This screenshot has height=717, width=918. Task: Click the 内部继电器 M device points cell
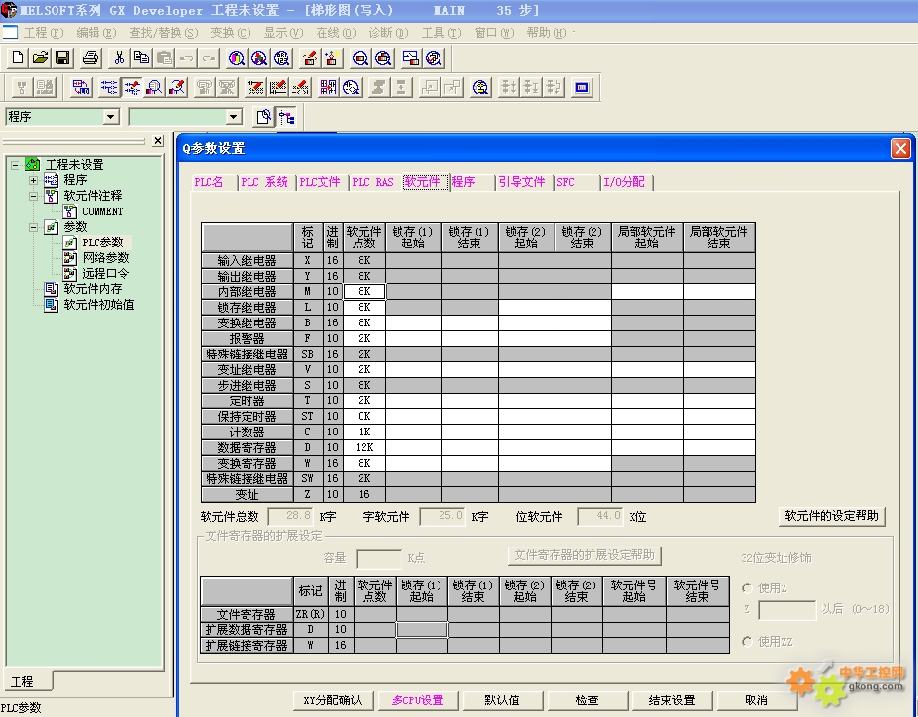click(364, 291)
